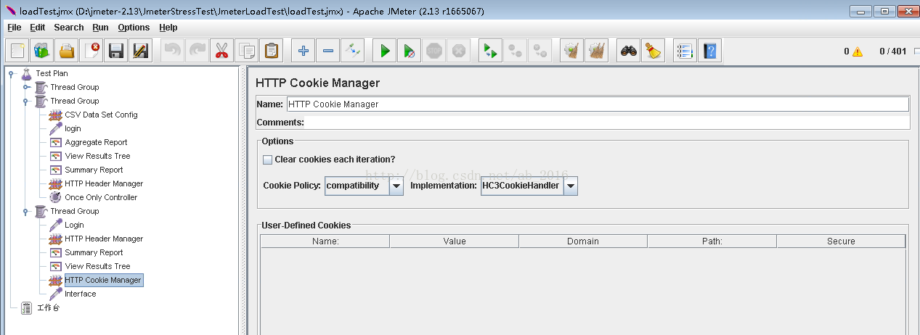
Task: Click the Close test plan icon
Action: 91,51
